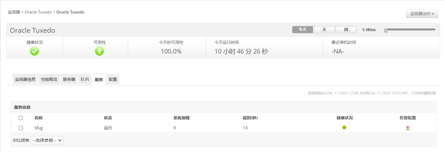Click the green health status checkmark icon
Viewport: 445px width, 152px height.
35,51
